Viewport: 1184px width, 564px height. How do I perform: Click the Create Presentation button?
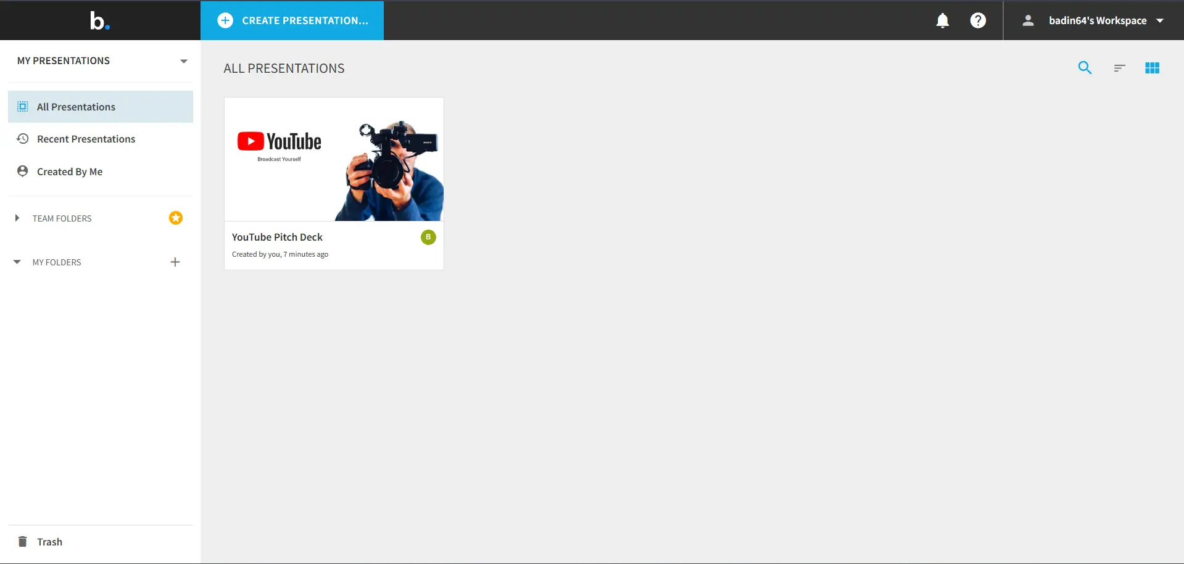click(x=292, y=20)
